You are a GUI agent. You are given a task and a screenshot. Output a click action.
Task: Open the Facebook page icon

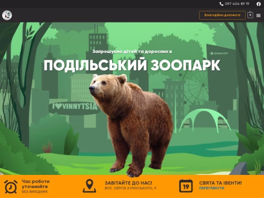258,4
